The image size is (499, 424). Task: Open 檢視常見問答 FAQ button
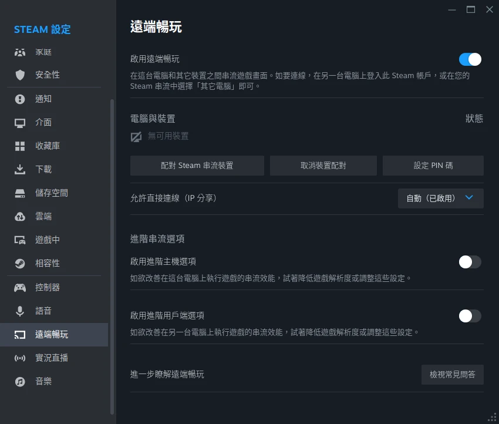(x=452, y=374)
